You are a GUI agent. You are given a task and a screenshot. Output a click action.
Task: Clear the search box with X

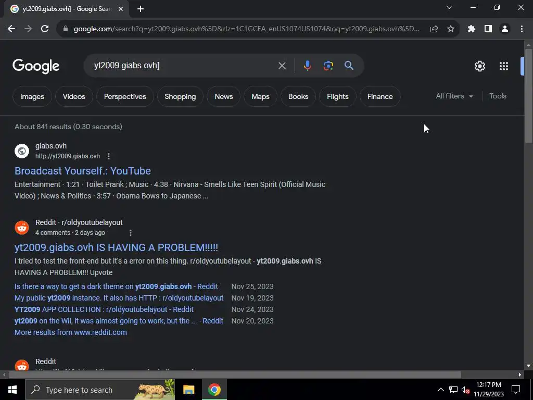tap(282, 66)
